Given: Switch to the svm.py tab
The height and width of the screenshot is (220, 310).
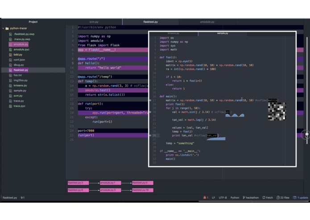Looking at the screenshot, I should pyautogui.click(x=94, y=22).
